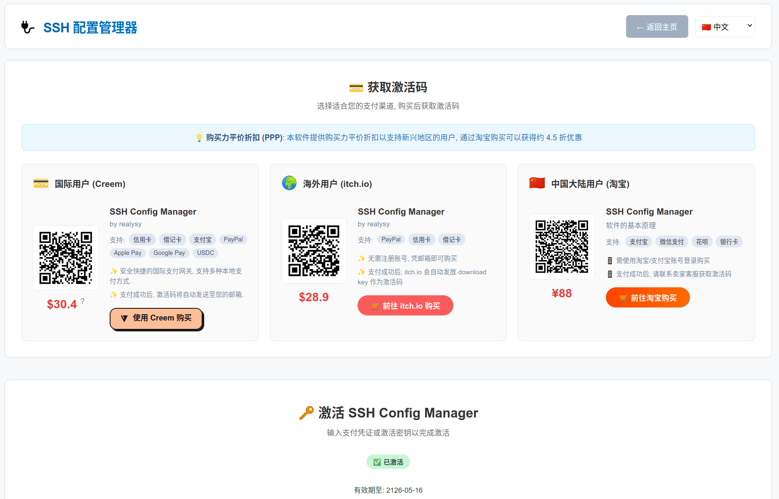Screen dimensions: 779x499
Task: Click the Google Pay tag
Action: click(x=169, y=253)
